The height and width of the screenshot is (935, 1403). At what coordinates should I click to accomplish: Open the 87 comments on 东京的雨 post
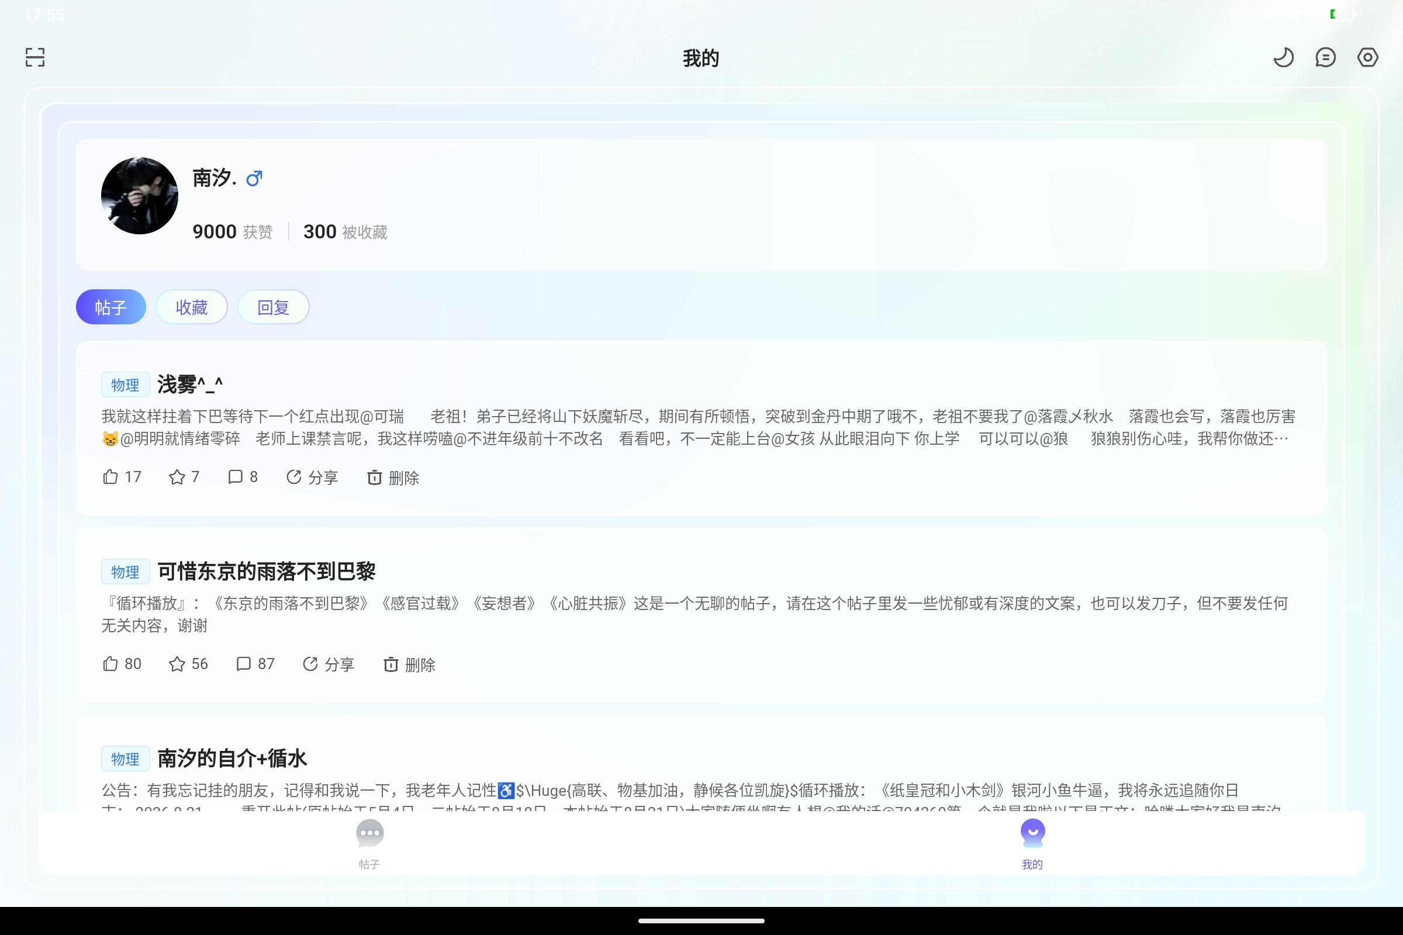255,664
